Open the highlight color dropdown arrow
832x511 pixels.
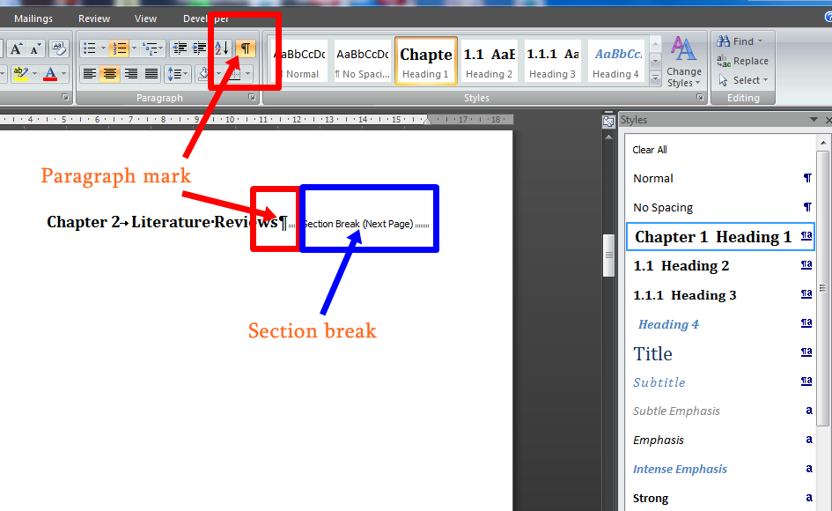click(x=34, y=73)
